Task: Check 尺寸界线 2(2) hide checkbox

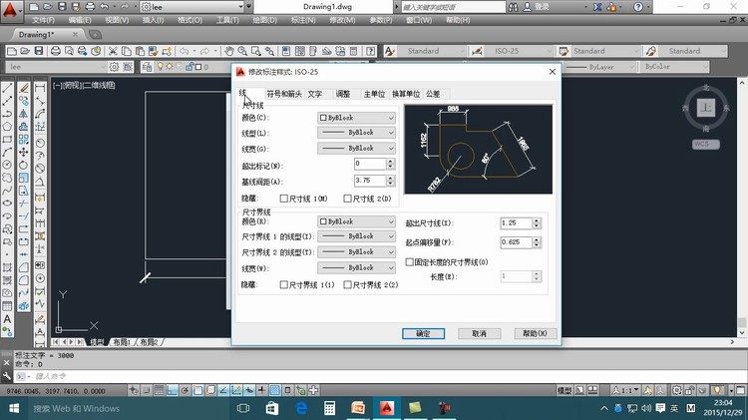Action: pos(347,285)
